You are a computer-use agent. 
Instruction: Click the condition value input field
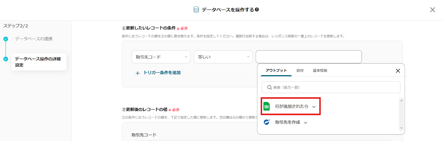pyautogui.click(x=308, y=57)
